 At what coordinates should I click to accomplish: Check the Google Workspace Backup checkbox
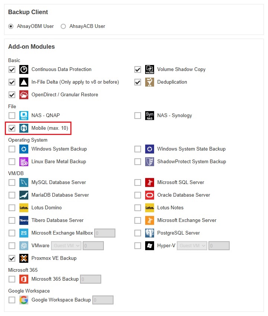point(12,300)
